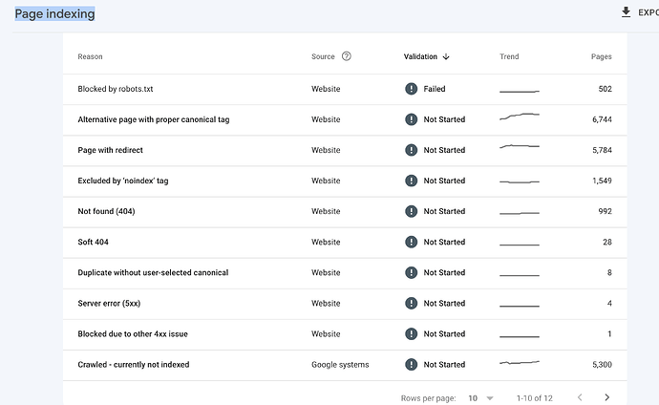Click status icon in Page with redirect row

(411, 150)
